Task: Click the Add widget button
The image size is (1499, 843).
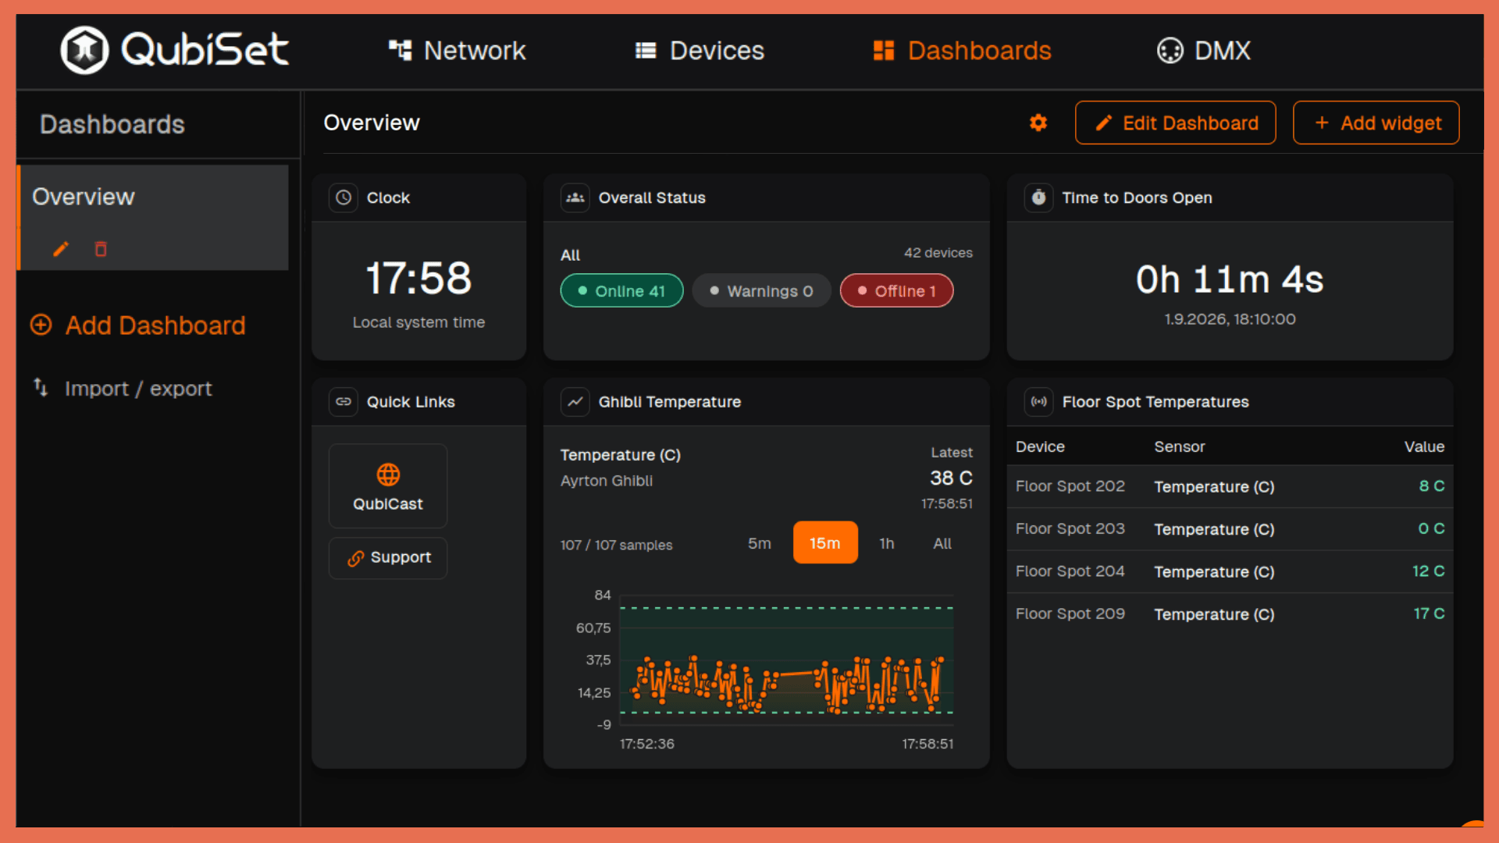Action: [x=1376, y=123]
